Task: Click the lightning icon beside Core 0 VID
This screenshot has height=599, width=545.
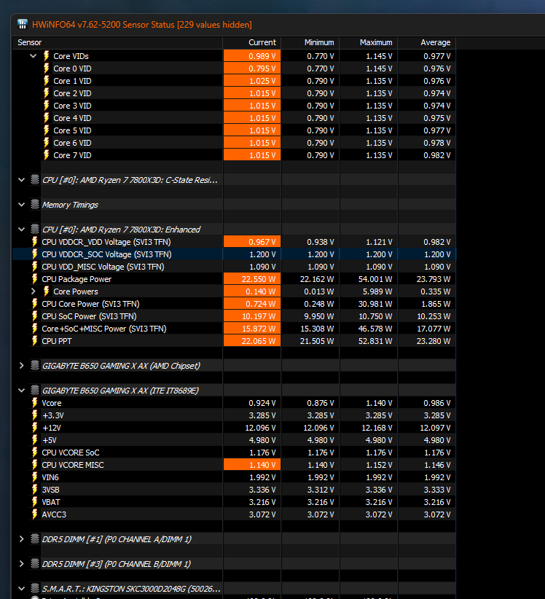Action: (46, 68)
